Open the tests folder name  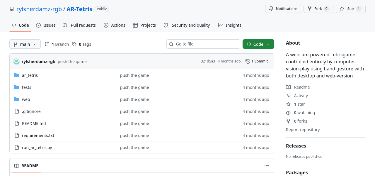[27, 87]
